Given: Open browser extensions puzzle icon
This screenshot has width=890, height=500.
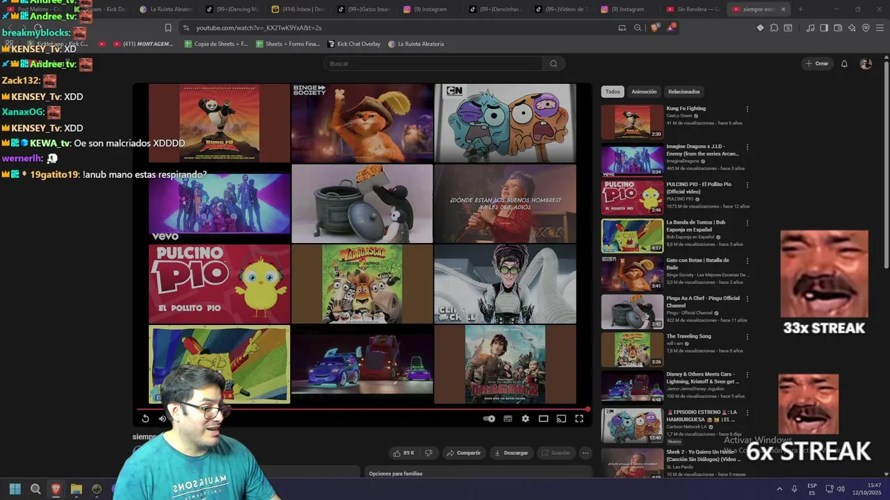Looking at the screenshot, I should [x=774, y=28].
